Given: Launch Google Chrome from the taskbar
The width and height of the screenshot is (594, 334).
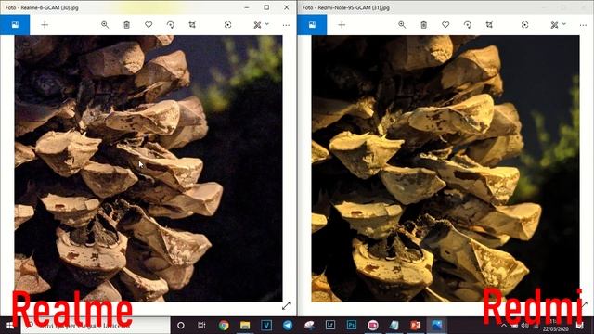Looking at the screenshot, I should tap(224, 326).
